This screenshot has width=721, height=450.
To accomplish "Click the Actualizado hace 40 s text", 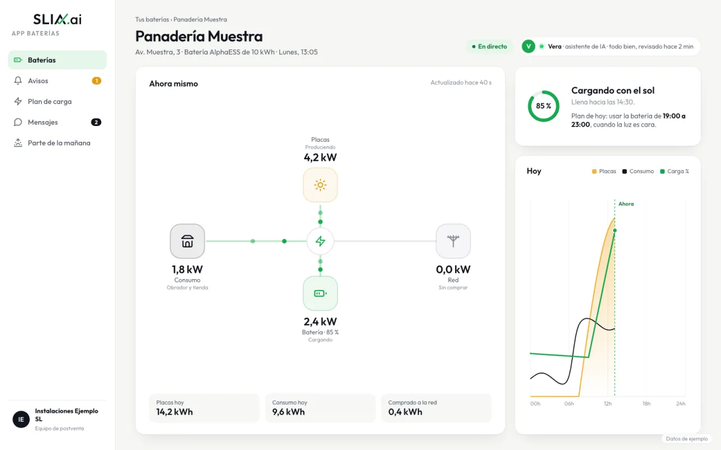I will click(x=461, y=83).
